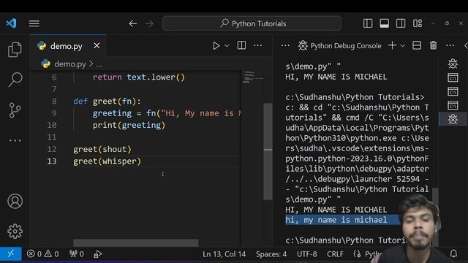Toggle the bottom panel layout button

[384, 23]
